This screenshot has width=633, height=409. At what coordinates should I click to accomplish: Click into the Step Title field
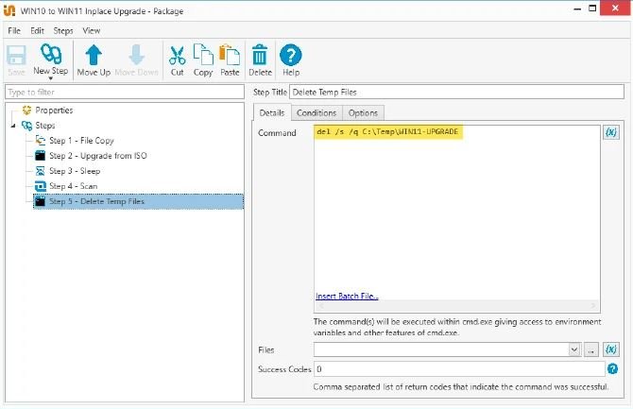456,92
